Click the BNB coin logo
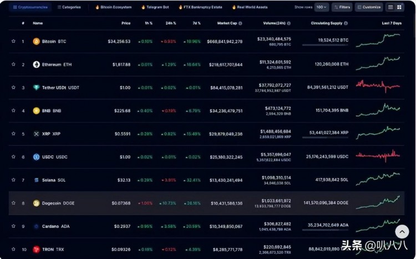The image size is (416, 259). click(37, 111)
